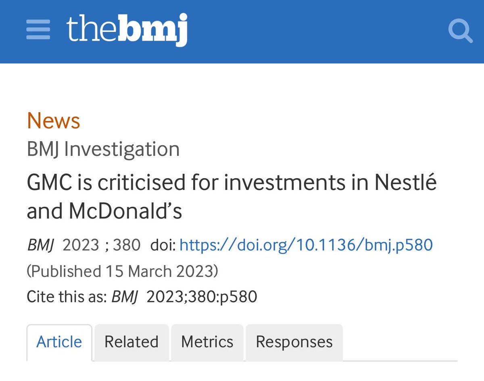Screen dimensions: 484x381
Task: Go to homepage via thebmj logo
Action: pyautogui.click(x=127, y=30)
